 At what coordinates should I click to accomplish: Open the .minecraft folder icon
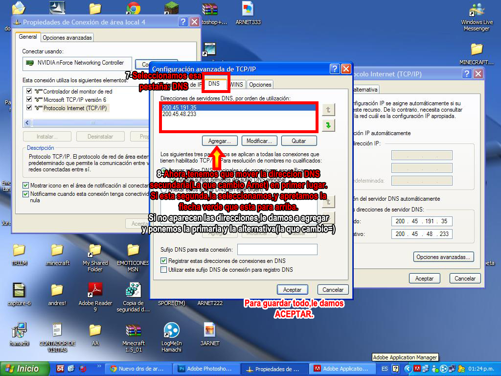[57, 255]
